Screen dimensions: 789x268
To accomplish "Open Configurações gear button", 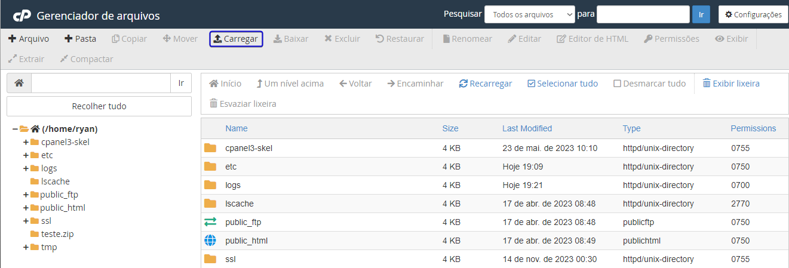I will click(x=753, y=14).
